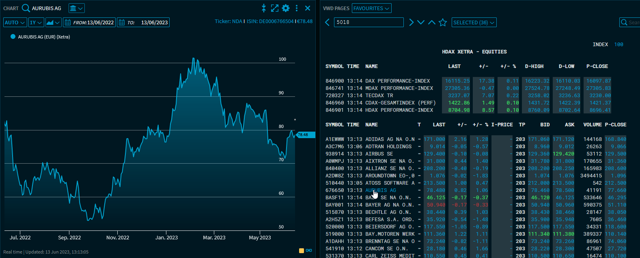Screen dimensions: 640x258
Task: Expand the chart to full screen
Action: (x=275, y=8)
